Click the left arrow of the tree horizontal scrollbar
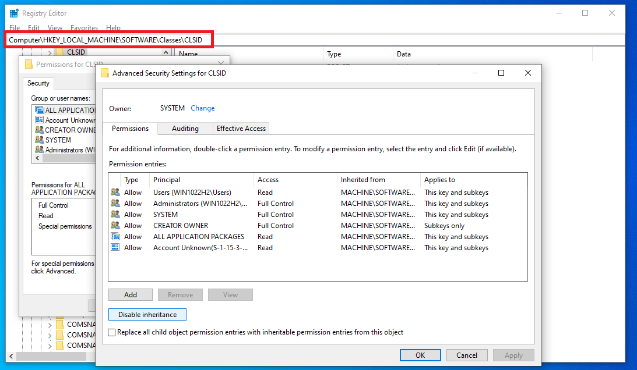 [12, 356]
